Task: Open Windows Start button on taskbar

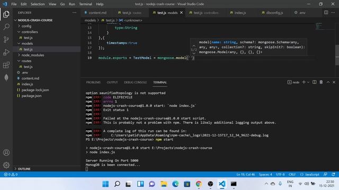Action: point(105,184)
